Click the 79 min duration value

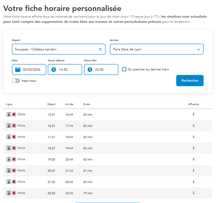click(88, 193)
